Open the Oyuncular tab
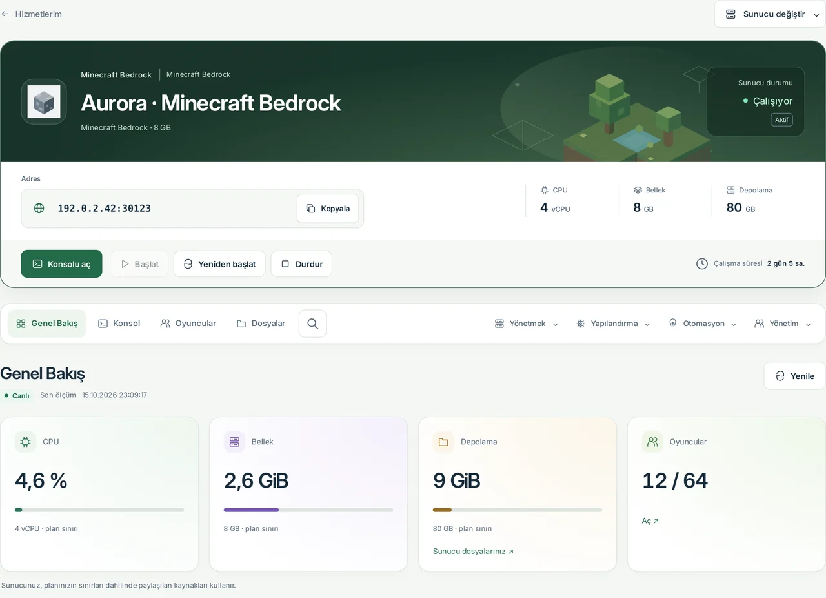Viewport: 826px width, 598px height. pyautogui.click(x=188, y=324)
